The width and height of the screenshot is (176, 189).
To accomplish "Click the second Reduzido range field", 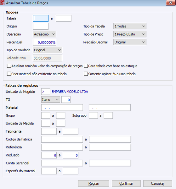I will click(x=71, y=155).
